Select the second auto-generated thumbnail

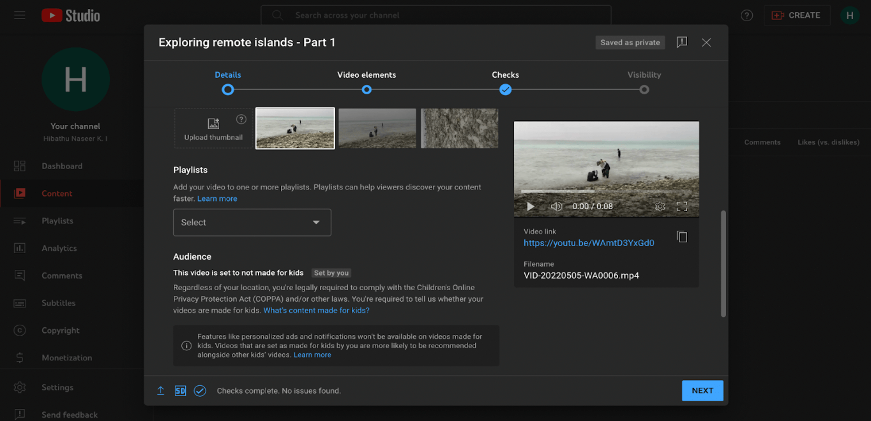[377, 128]
